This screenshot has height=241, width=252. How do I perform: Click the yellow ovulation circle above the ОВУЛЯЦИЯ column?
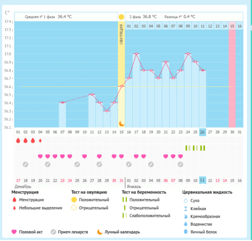pyautogui.click(x=121, y=17)
